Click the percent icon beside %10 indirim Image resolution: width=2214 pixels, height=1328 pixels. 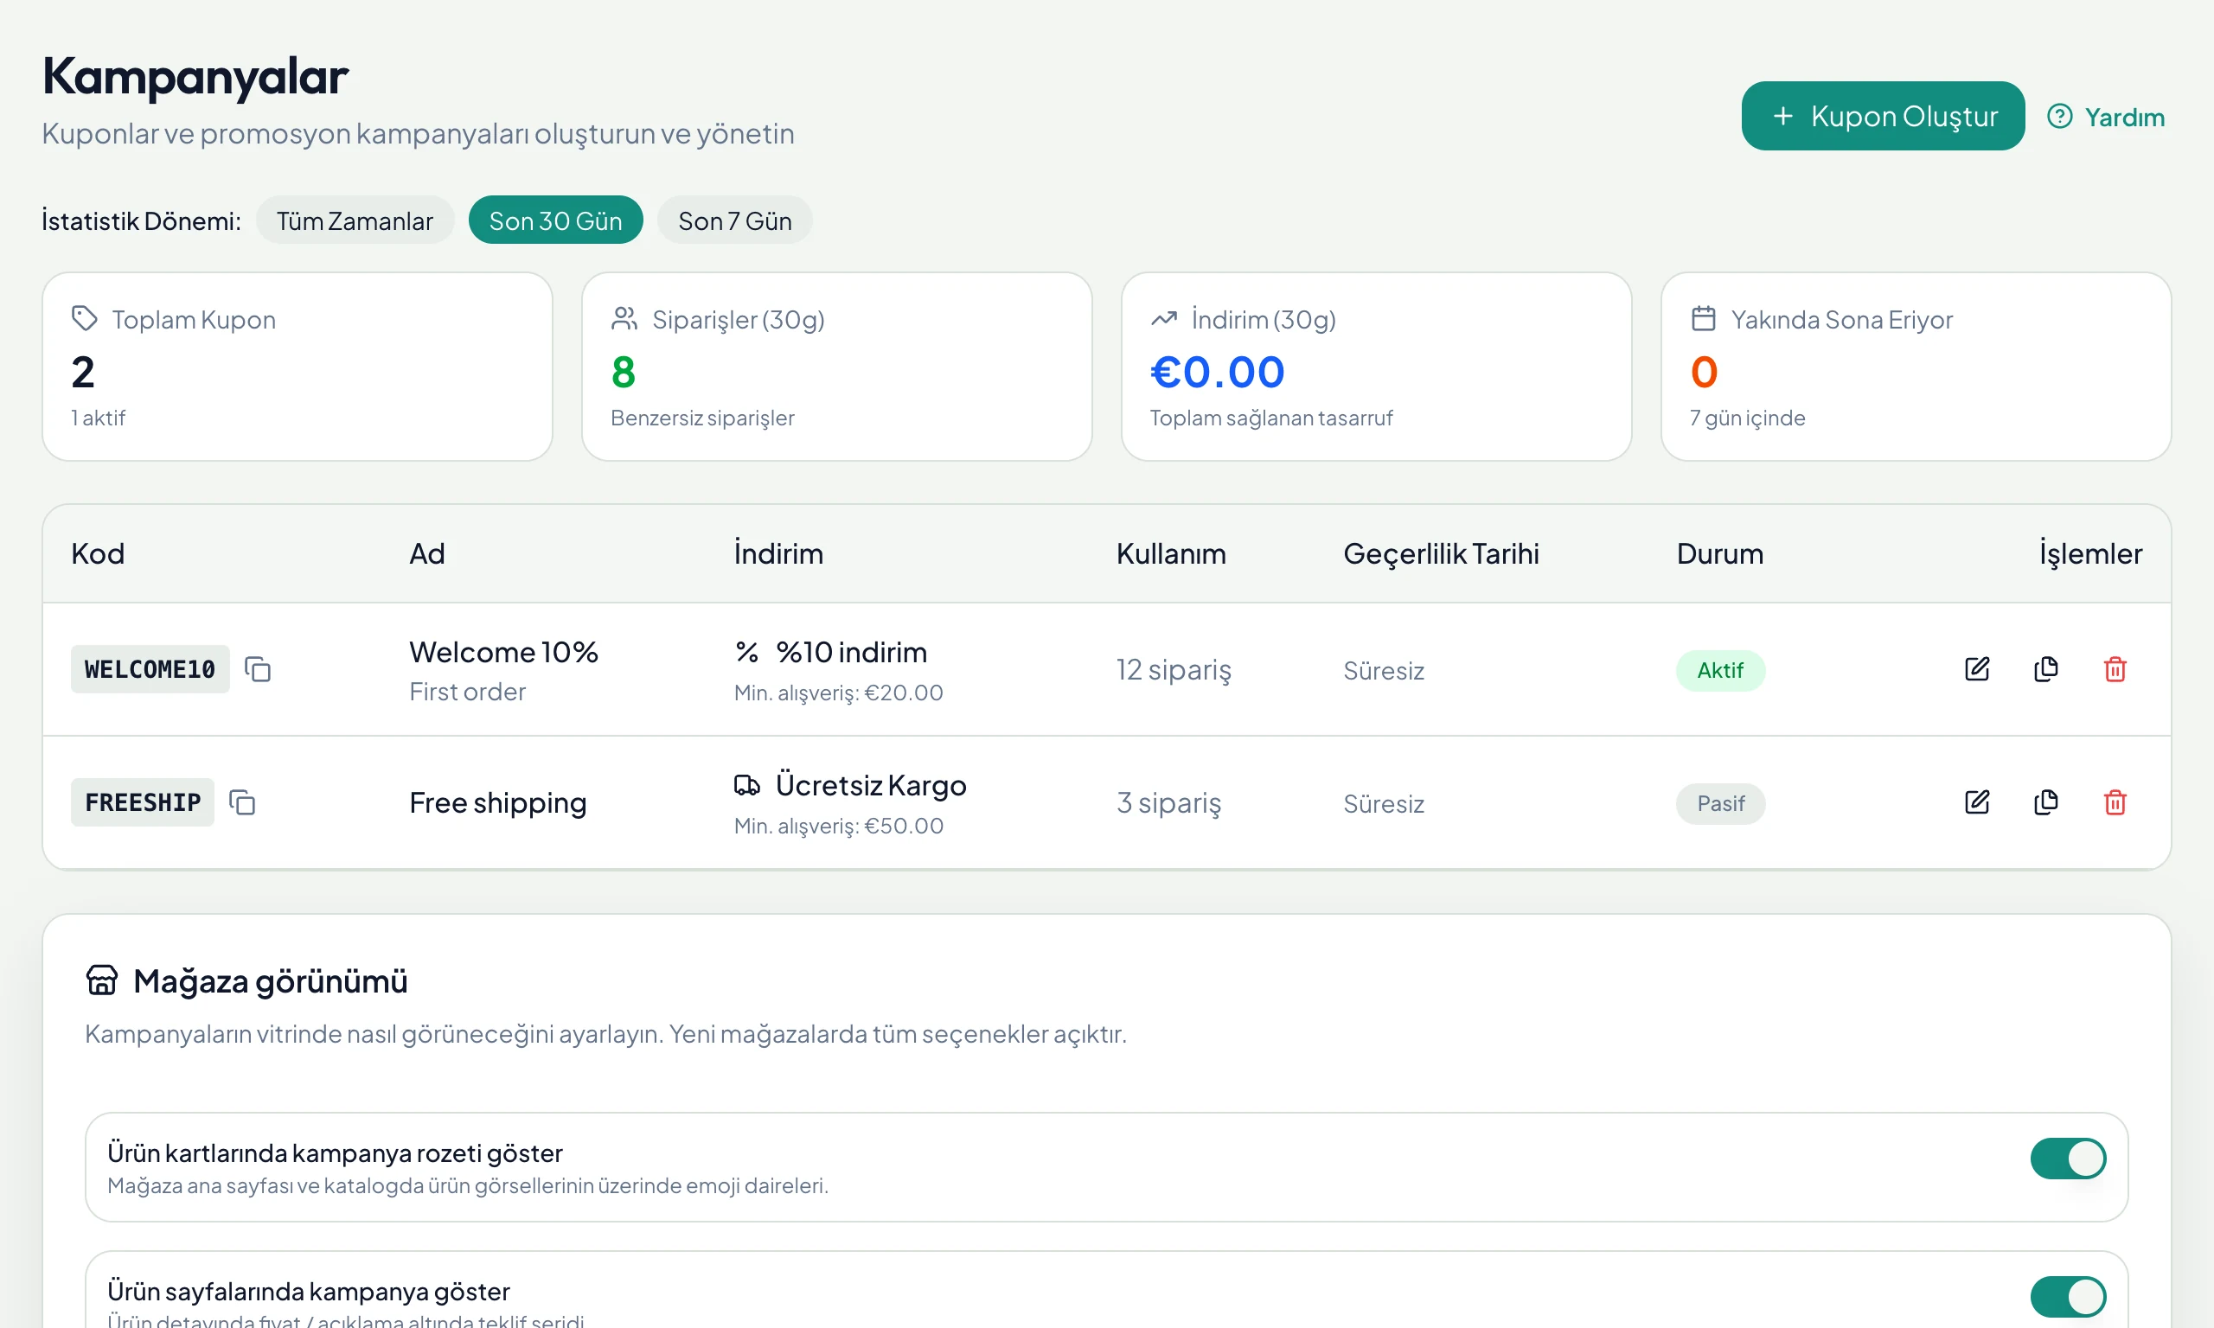tap(747, 653)
